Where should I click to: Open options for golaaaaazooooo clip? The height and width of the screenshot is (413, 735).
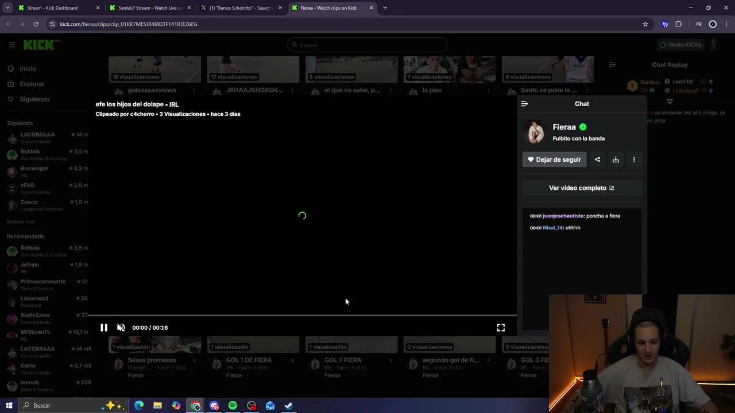194,90
